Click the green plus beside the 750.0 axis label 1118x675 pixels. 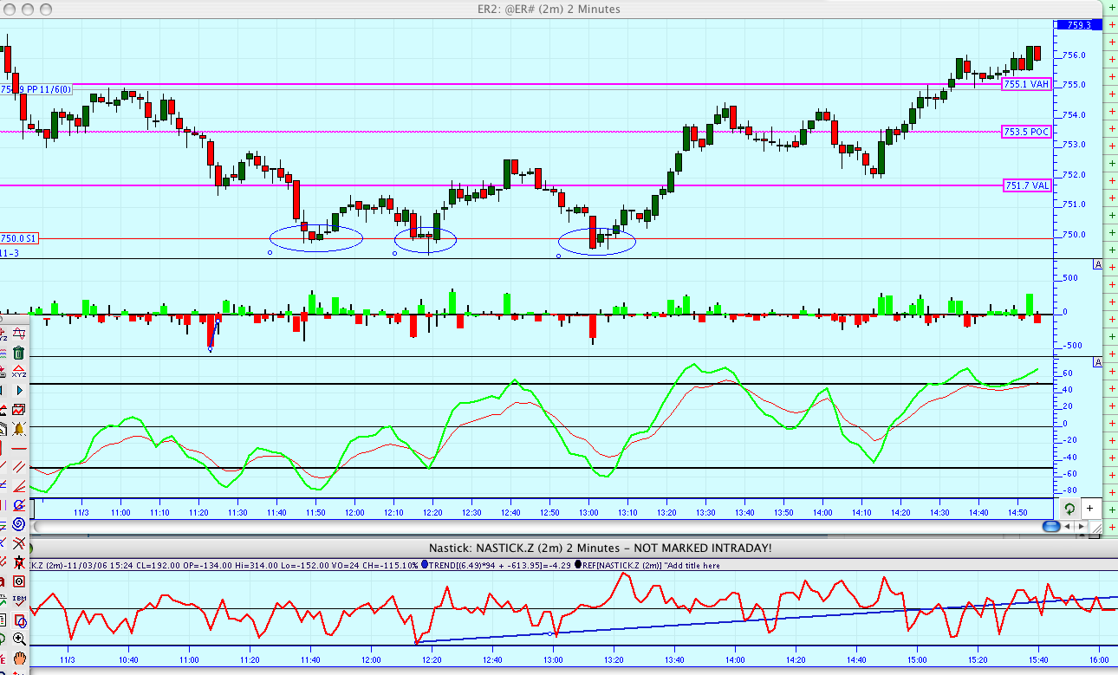tap(1111, 234)
